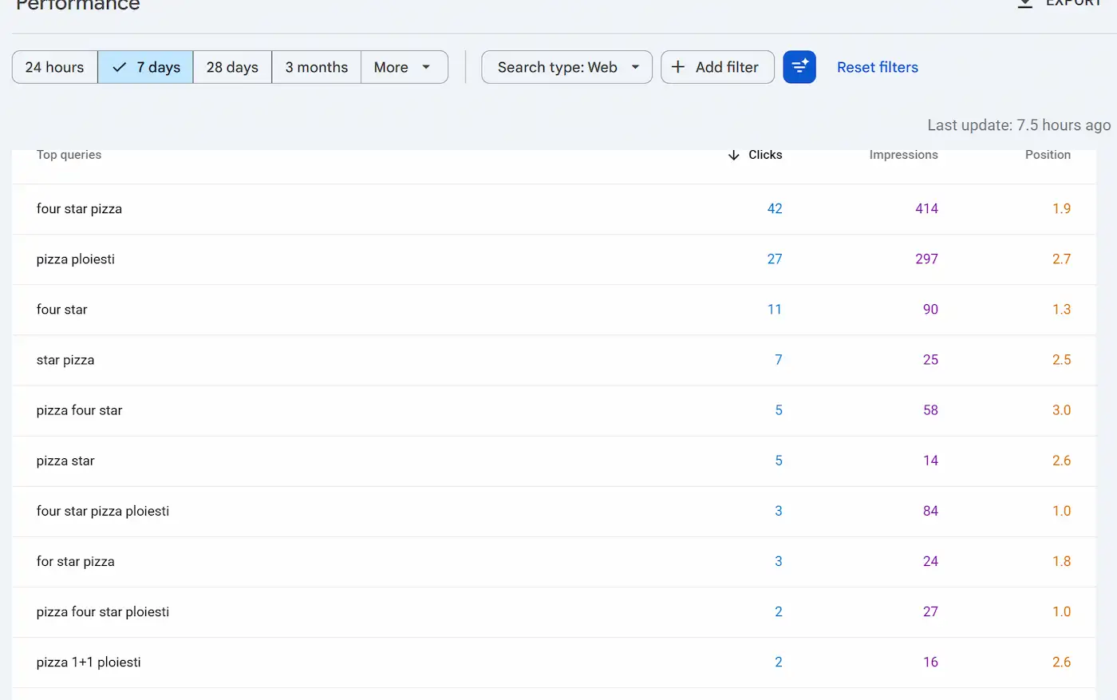This screenshot has height=700, width=1117.
Task: Click the Search type dropdown arrow
Action: point(636,67)
